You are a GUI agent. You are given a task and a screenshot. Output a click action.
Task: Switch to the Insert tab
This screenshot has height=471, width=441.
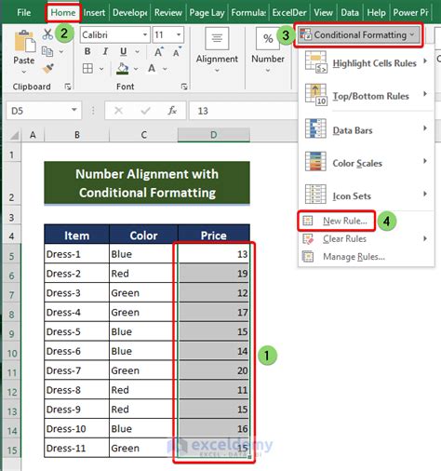[x=94, y=13]
